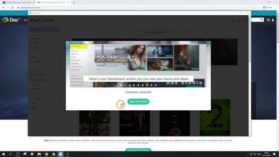Click the browser address bar
Screen dimensions: 279x157
coord(139,7)
